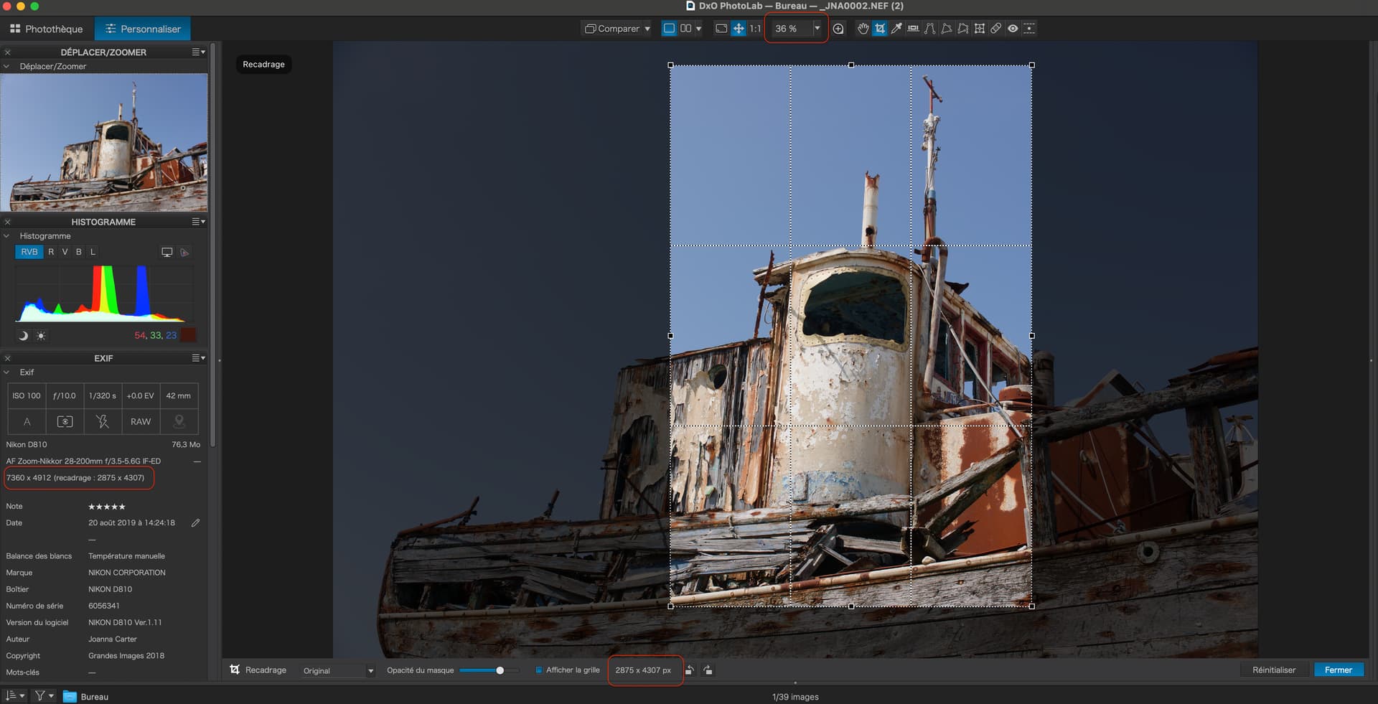1378x704 pixels.
Task: Click the Réinitialiser button
Action: [1274, 670]
